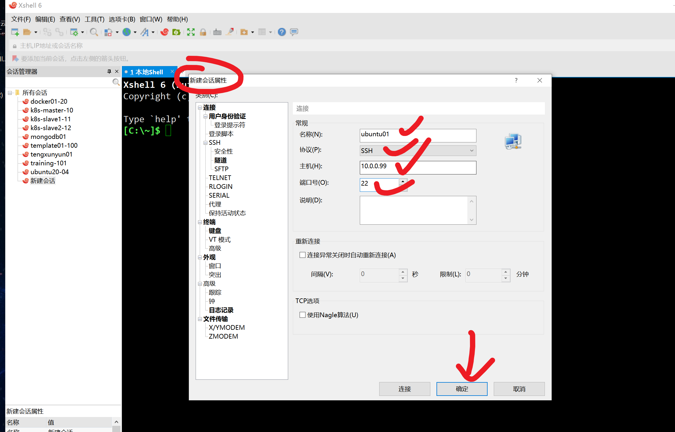The width and height of the screenshot is (675, 432).
Task: Select docker01-20 session
Action: pos(49,102)
